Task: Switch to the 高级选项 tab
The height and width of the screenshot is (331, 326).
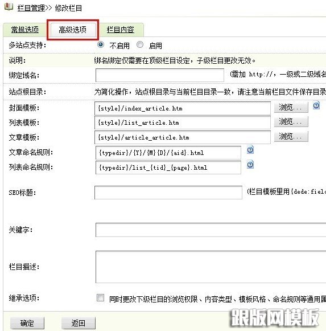Action: (x=72, y=30)
